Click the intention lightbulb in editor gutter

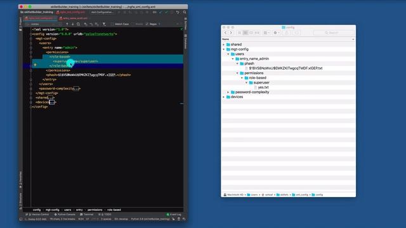click(x=36, y=65)
